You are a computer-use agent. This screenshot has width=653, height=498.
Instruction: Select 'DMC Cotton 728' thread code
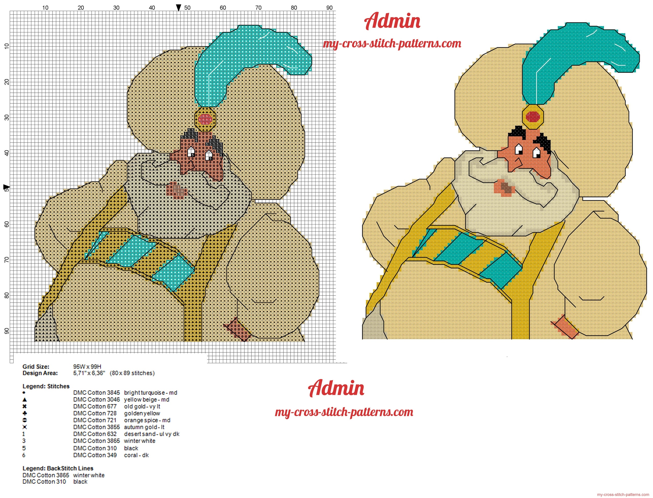(95, 413)
